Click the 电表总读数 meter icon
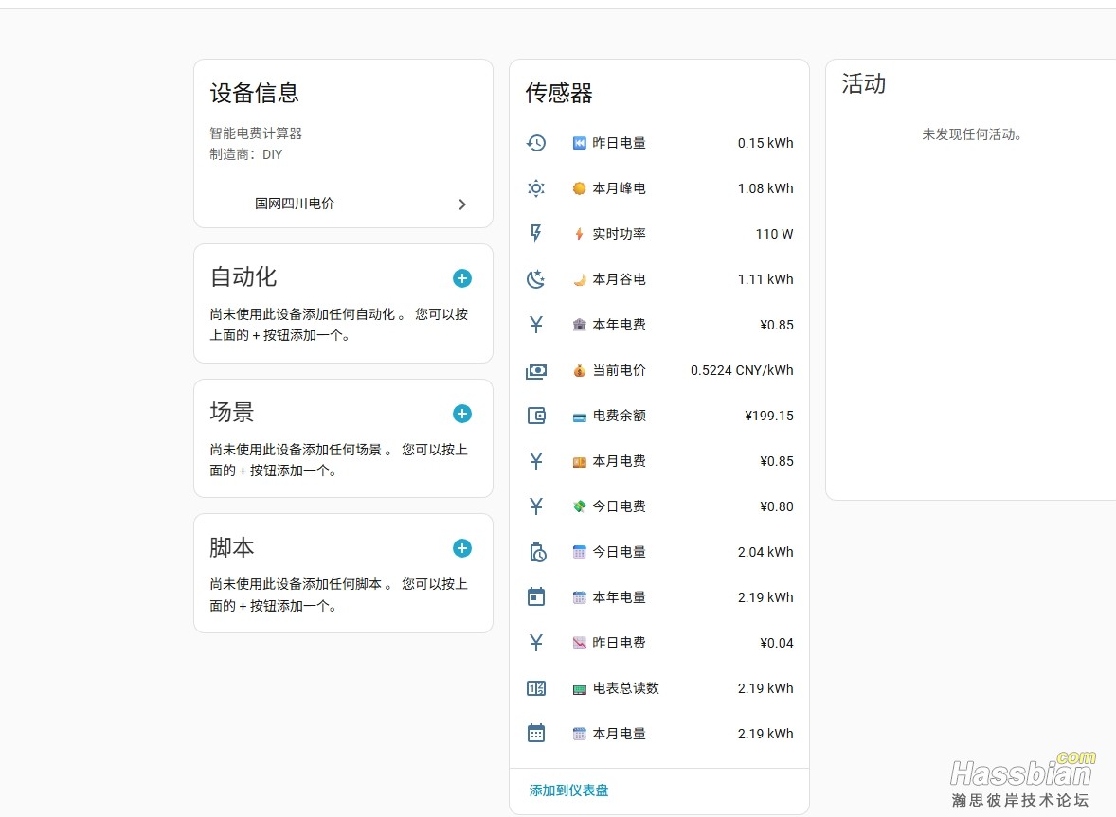The image size is (1116, 817). [536, 688]
